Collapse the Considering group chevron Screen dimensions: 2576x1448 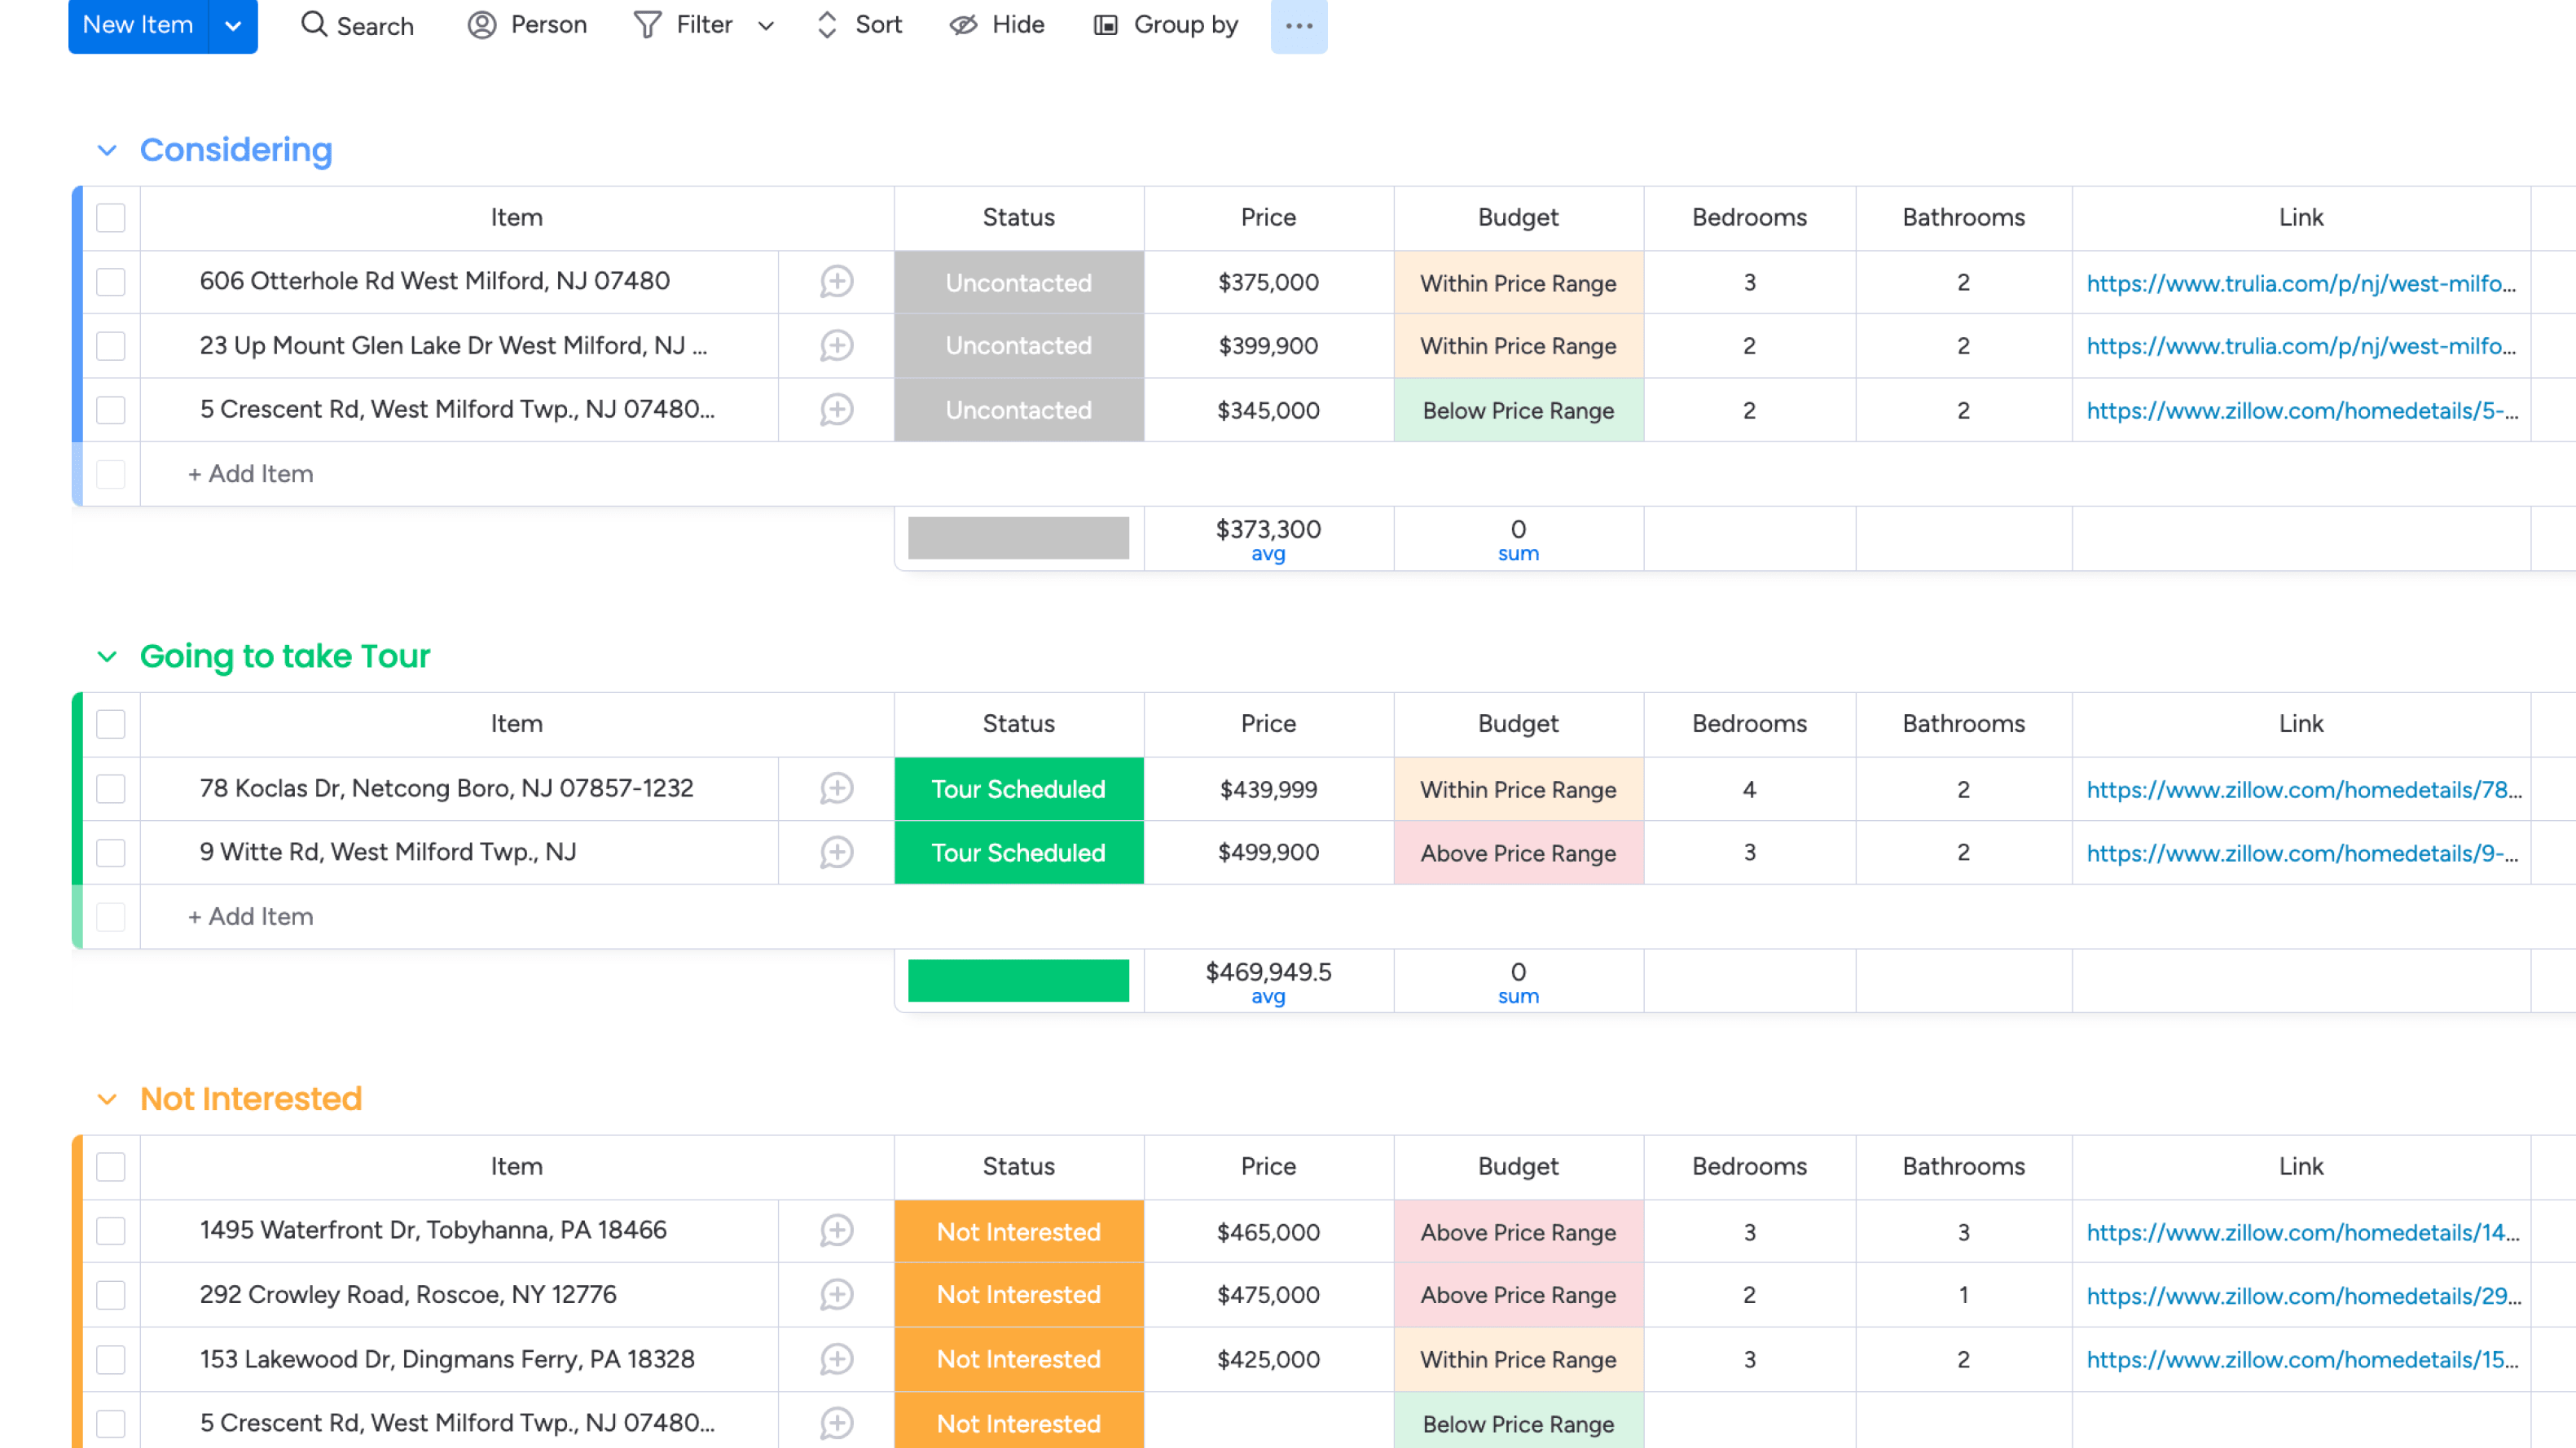coord(107,151)
